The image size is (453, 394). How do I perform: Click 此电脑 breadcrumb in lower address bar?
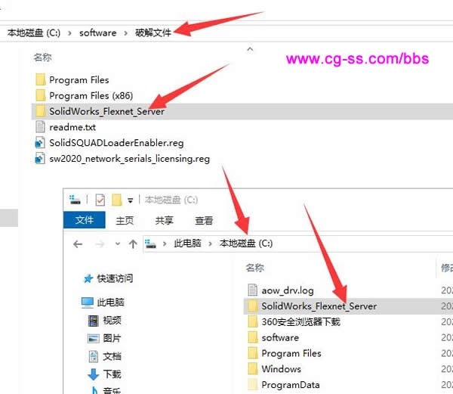coord(187,244)
